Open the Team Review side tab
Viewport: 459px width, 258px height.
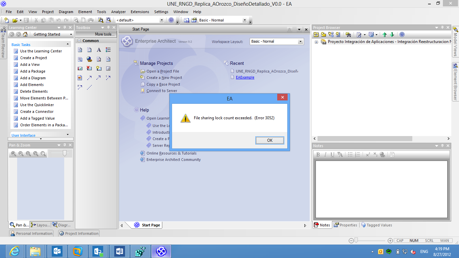coord(3,42)
